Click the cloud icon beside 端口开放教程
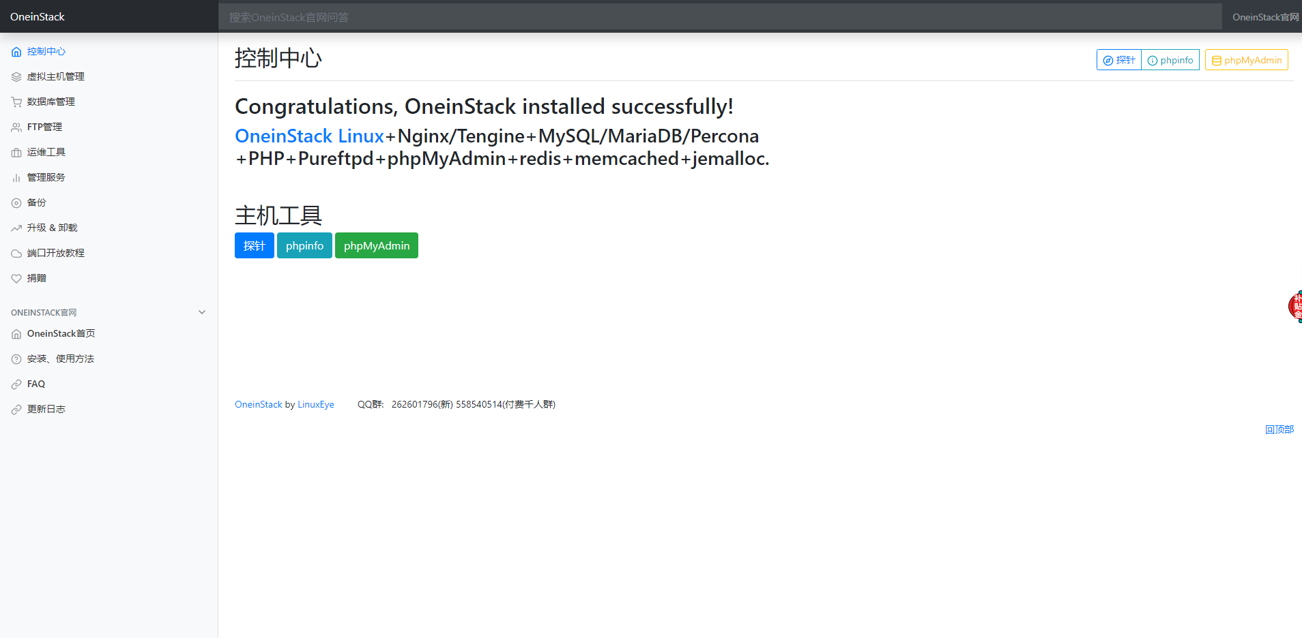This screenshot has height=638, width=1302. tap(16, 254)
